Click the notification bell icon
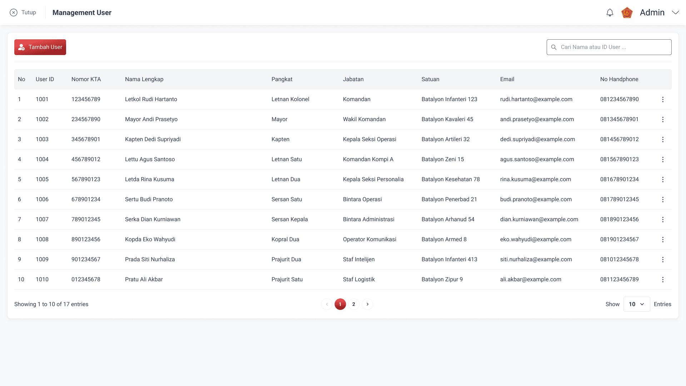Screen dimensions: 686x386 [x=610, y=13]
